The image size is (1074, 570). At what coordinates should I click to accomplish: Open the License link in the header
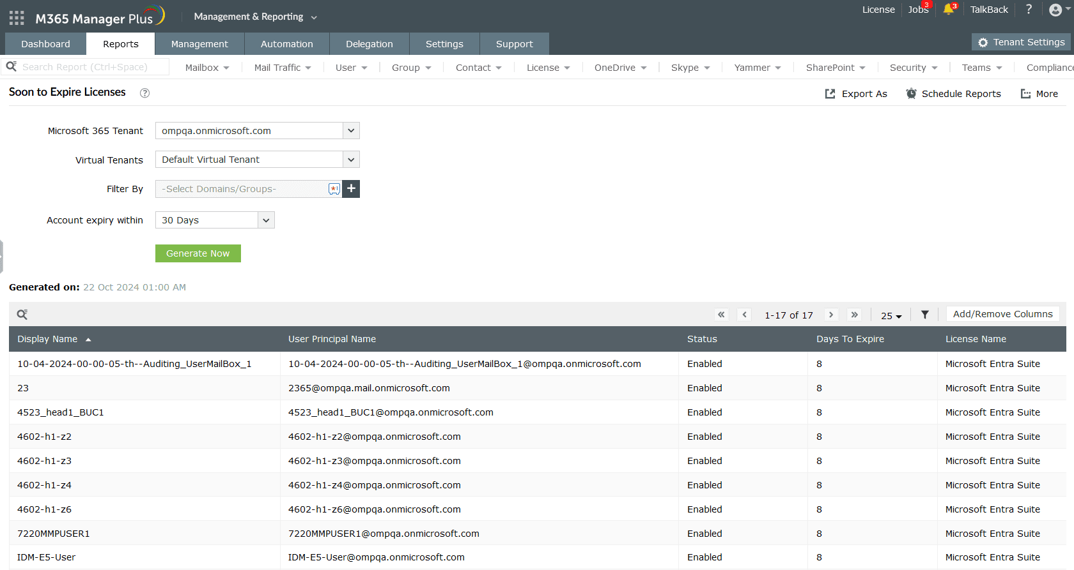tap(878, 10)
